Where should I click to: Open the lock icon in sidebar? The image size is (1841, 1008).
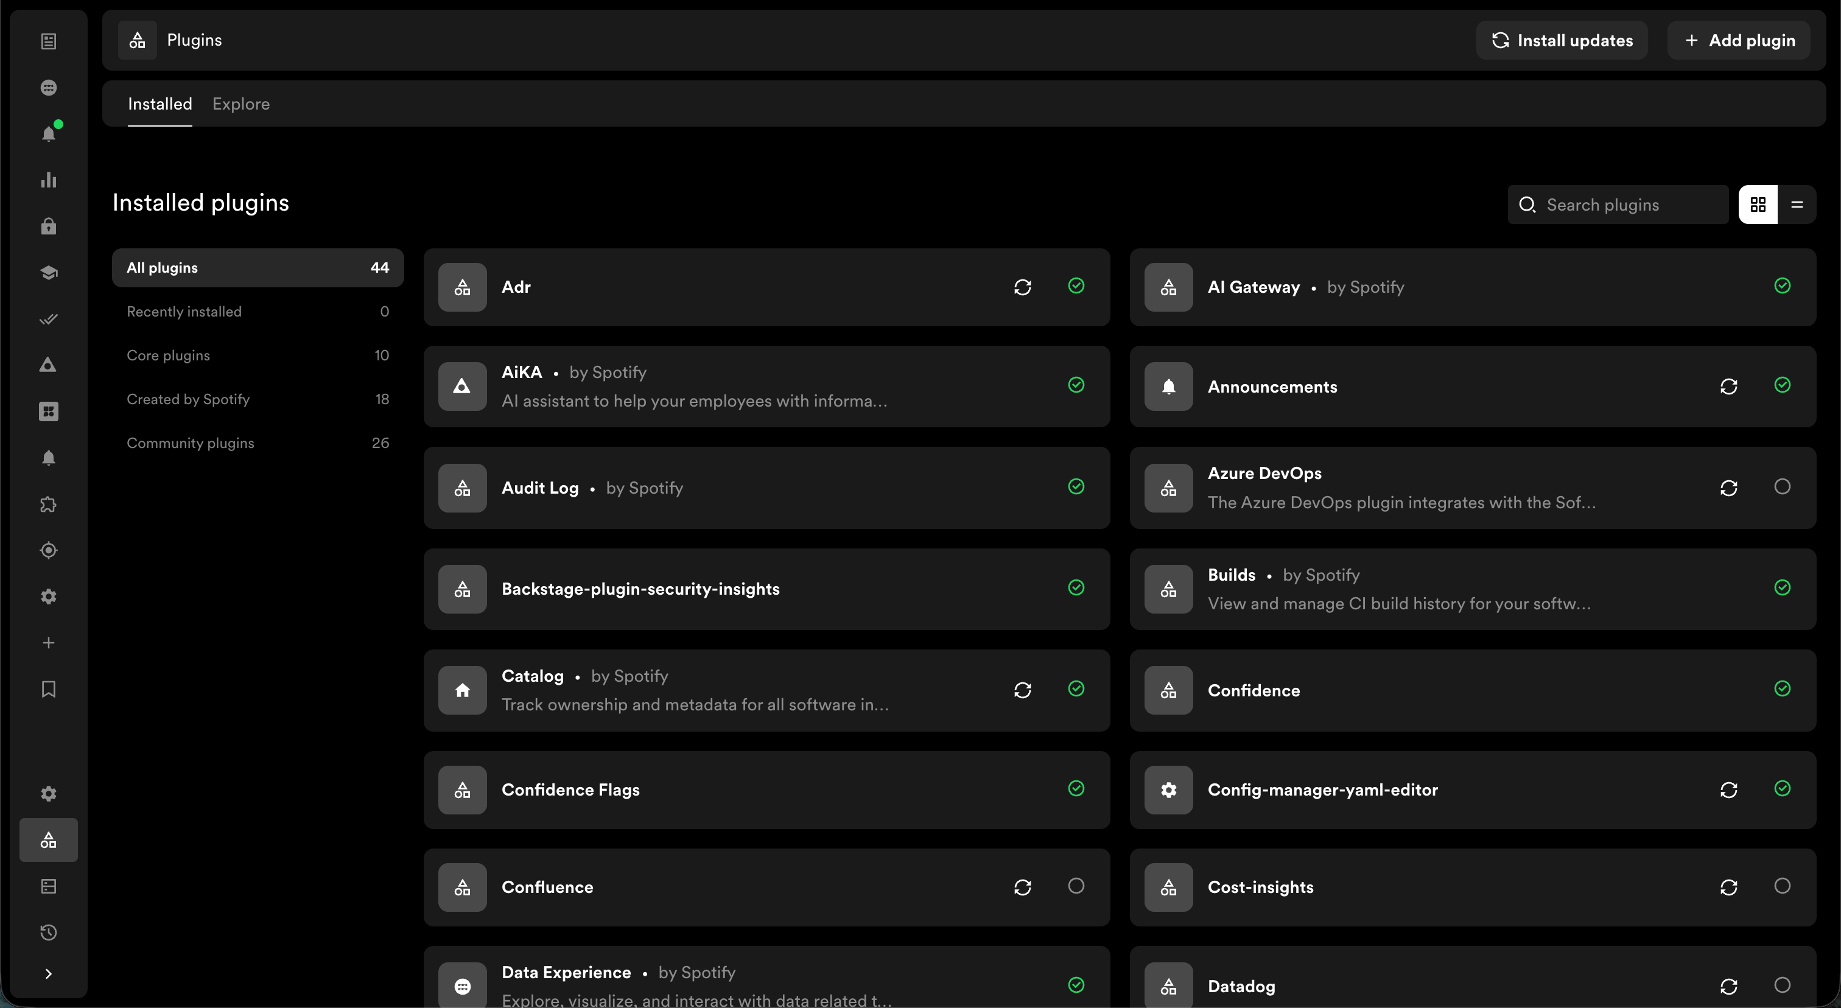pyautogui.click(x=49, y=226)
